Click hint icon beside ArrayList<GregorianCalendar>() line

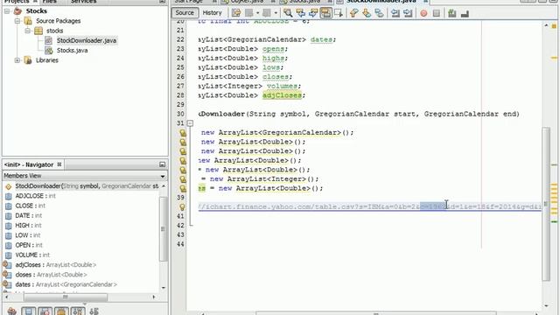183,133
